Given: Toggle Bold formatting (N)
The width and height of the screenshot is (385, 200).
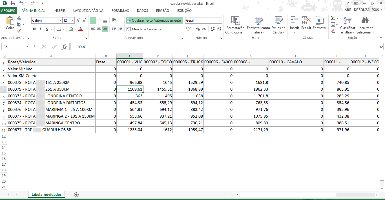Looking at the screenshot, I should pyautogui.click(x=34, y=29).
